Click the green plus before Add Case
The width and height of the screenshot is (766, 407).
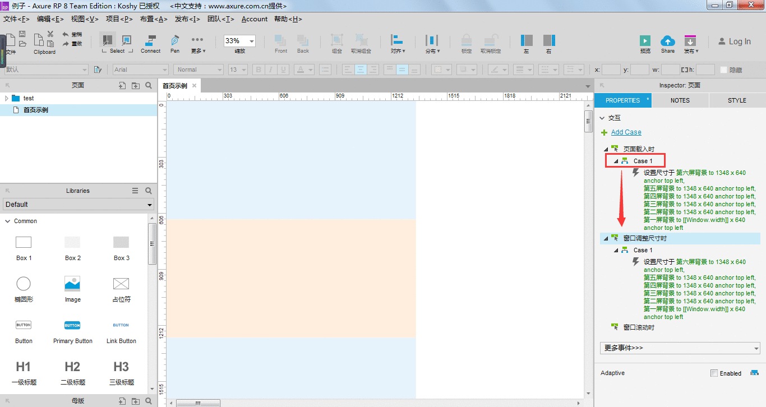(604, 132)
